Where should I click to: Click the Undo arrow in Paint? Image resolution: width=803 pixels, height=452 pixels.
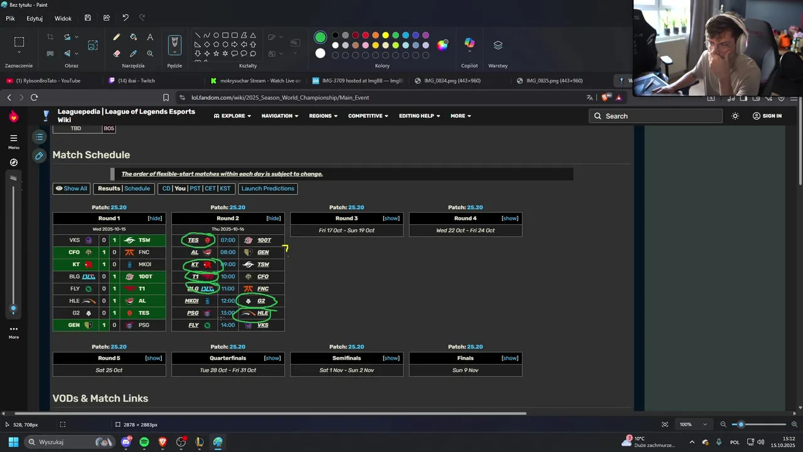(x=125, y=18)
